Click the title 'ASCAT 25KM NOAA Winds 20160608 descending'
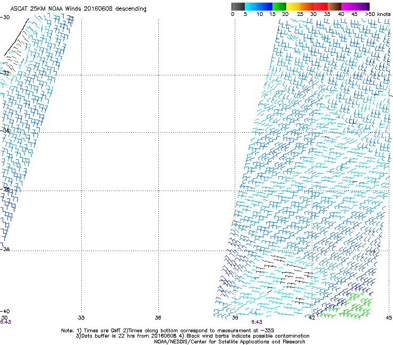 (x=78, y=9)
